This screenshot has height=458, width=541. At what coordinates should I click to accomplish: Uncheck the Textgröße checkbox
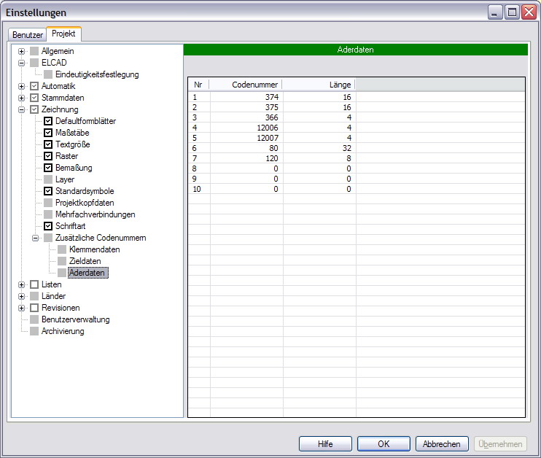[x=48, y=144]
